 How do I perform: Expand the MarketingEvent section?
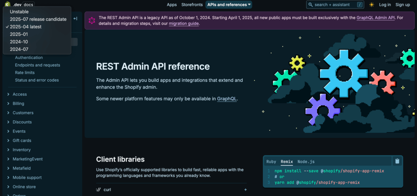pos(28,159)
